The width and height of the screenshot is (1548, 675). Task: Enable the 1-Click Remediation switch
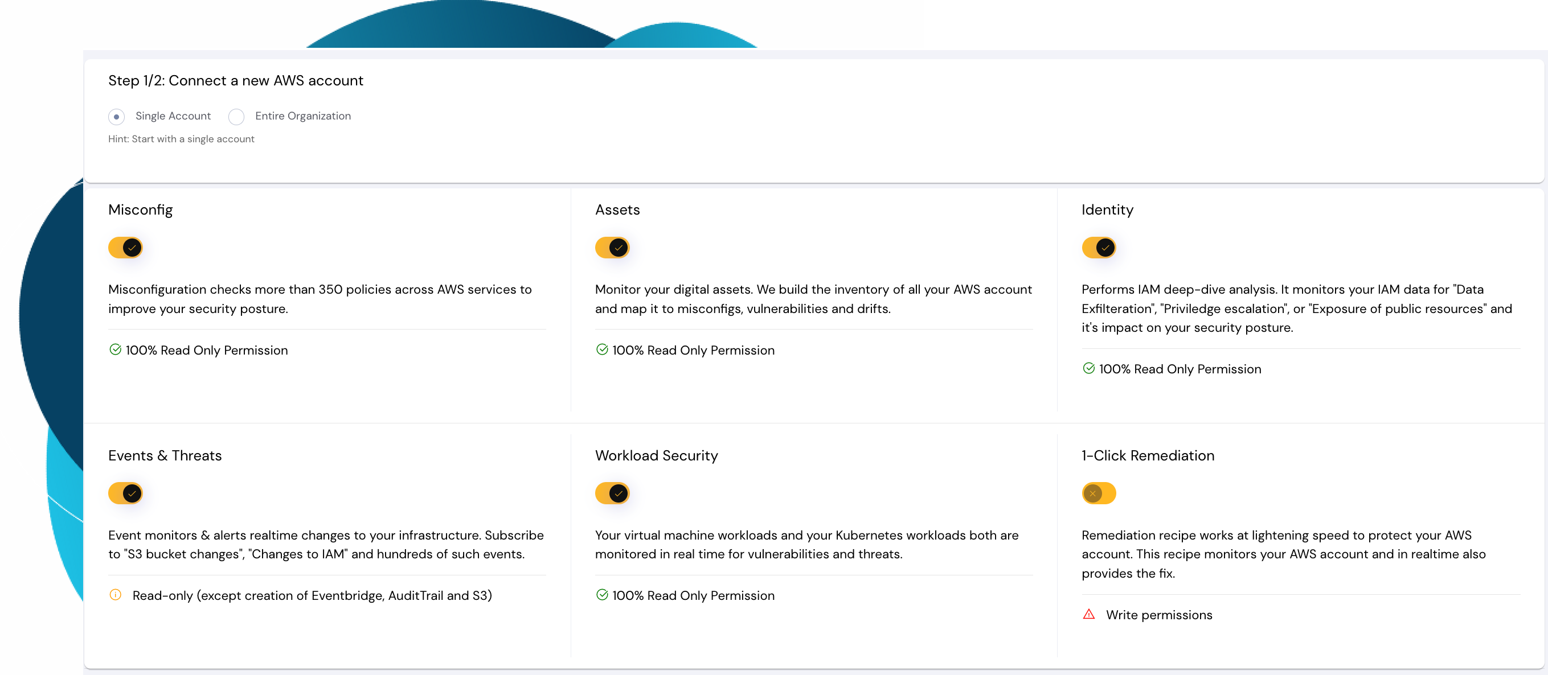point(1099,493)
